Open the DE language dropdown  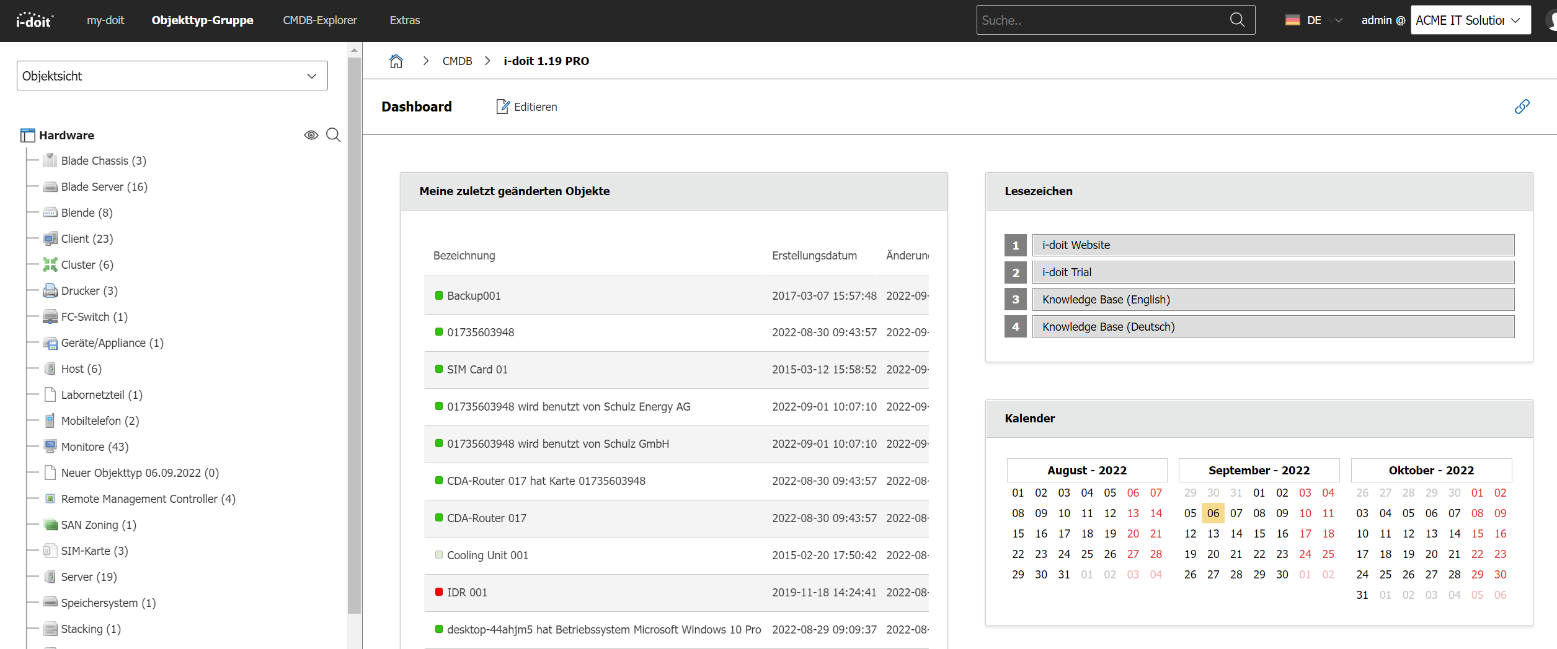1313,20
